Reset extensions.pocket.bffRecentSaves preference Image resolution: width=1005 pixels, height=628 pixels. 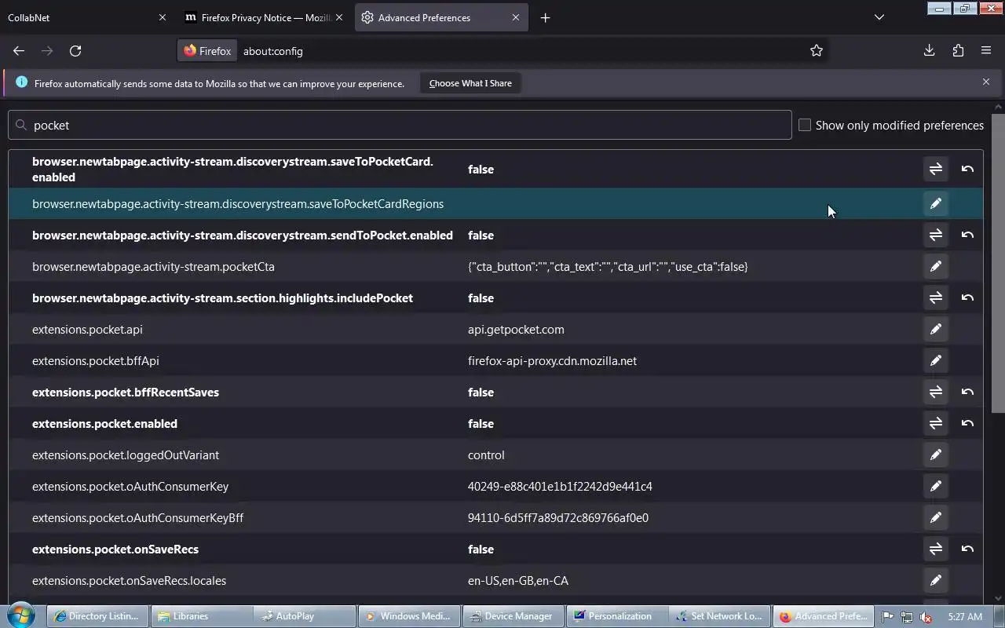(967, 392)
